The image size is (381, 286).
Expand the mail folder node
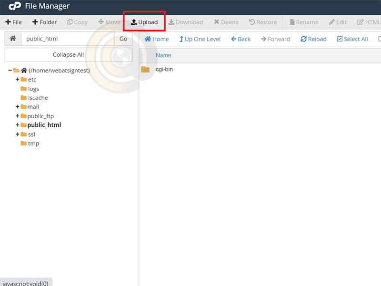(18, 107)
